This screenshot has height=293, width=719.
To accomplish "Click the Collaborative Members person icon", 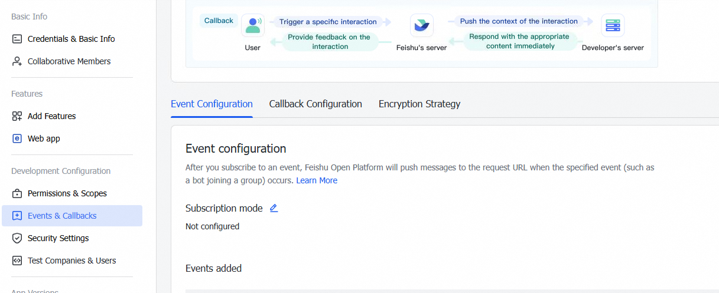I will 17,61.
